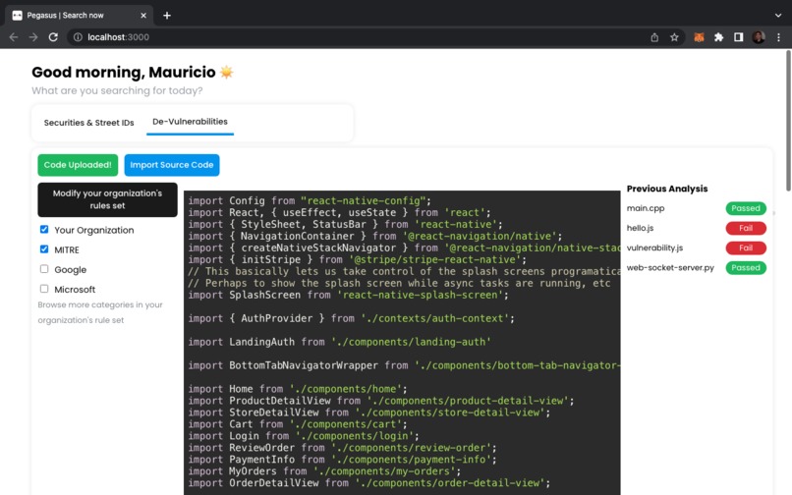
Task: Open hello.js previous analysis
Action: pos(640,228)
